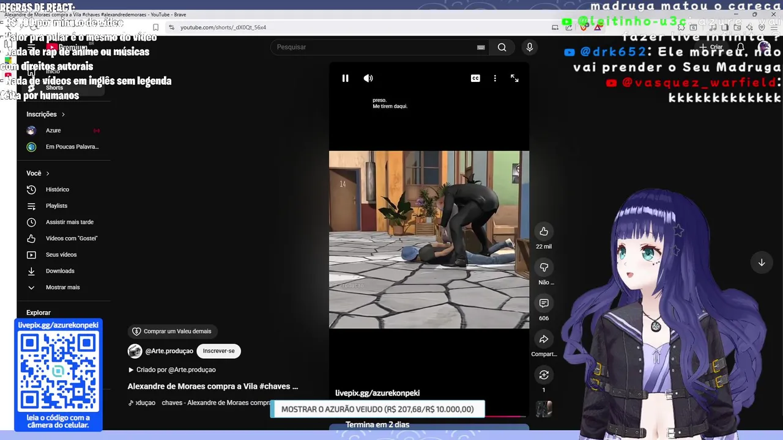Screen dimensions: 783x440
Task: Click the Explorar section heading
Action: point(39,312)
